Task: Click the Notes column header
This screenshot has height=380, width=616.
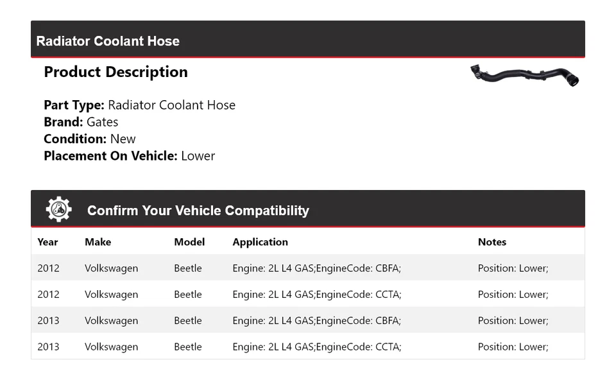Action: click(x=492, y=242)
